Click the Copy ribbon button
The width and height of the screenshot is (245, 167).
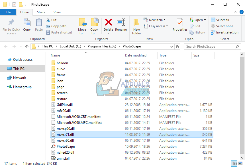pyautogui.click(x=27, y=25)
